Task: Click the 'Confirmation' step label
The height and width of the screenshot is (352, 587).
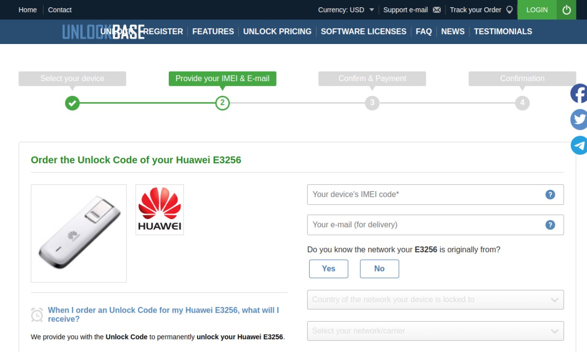Action: coord(522,78)
